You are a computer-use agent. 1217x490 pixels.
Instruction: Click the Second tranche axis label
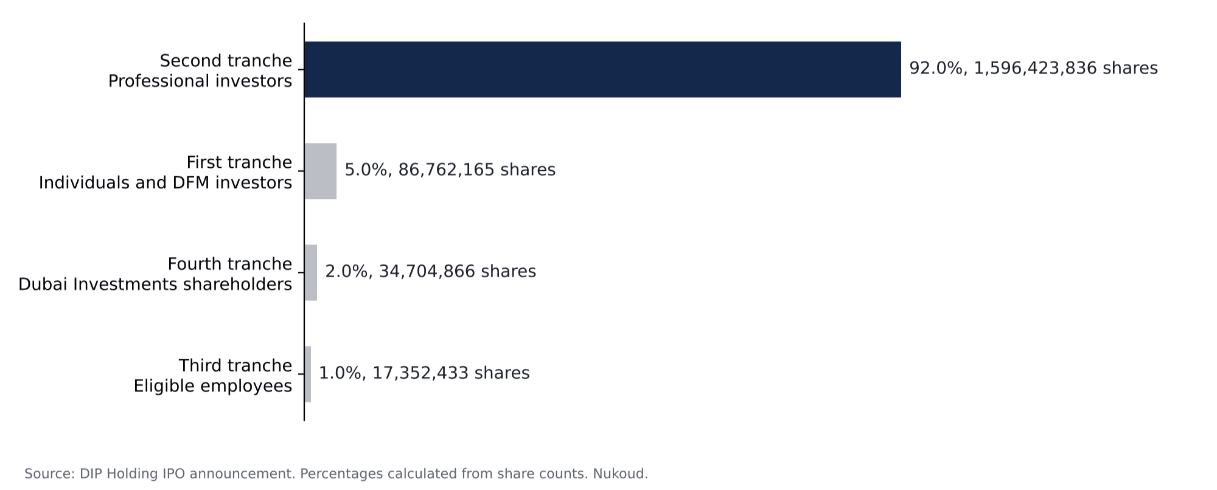coord(226,61)
